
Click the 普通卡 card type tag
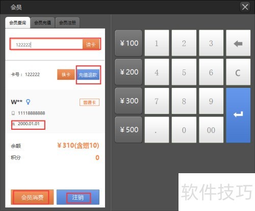[89, 102]
